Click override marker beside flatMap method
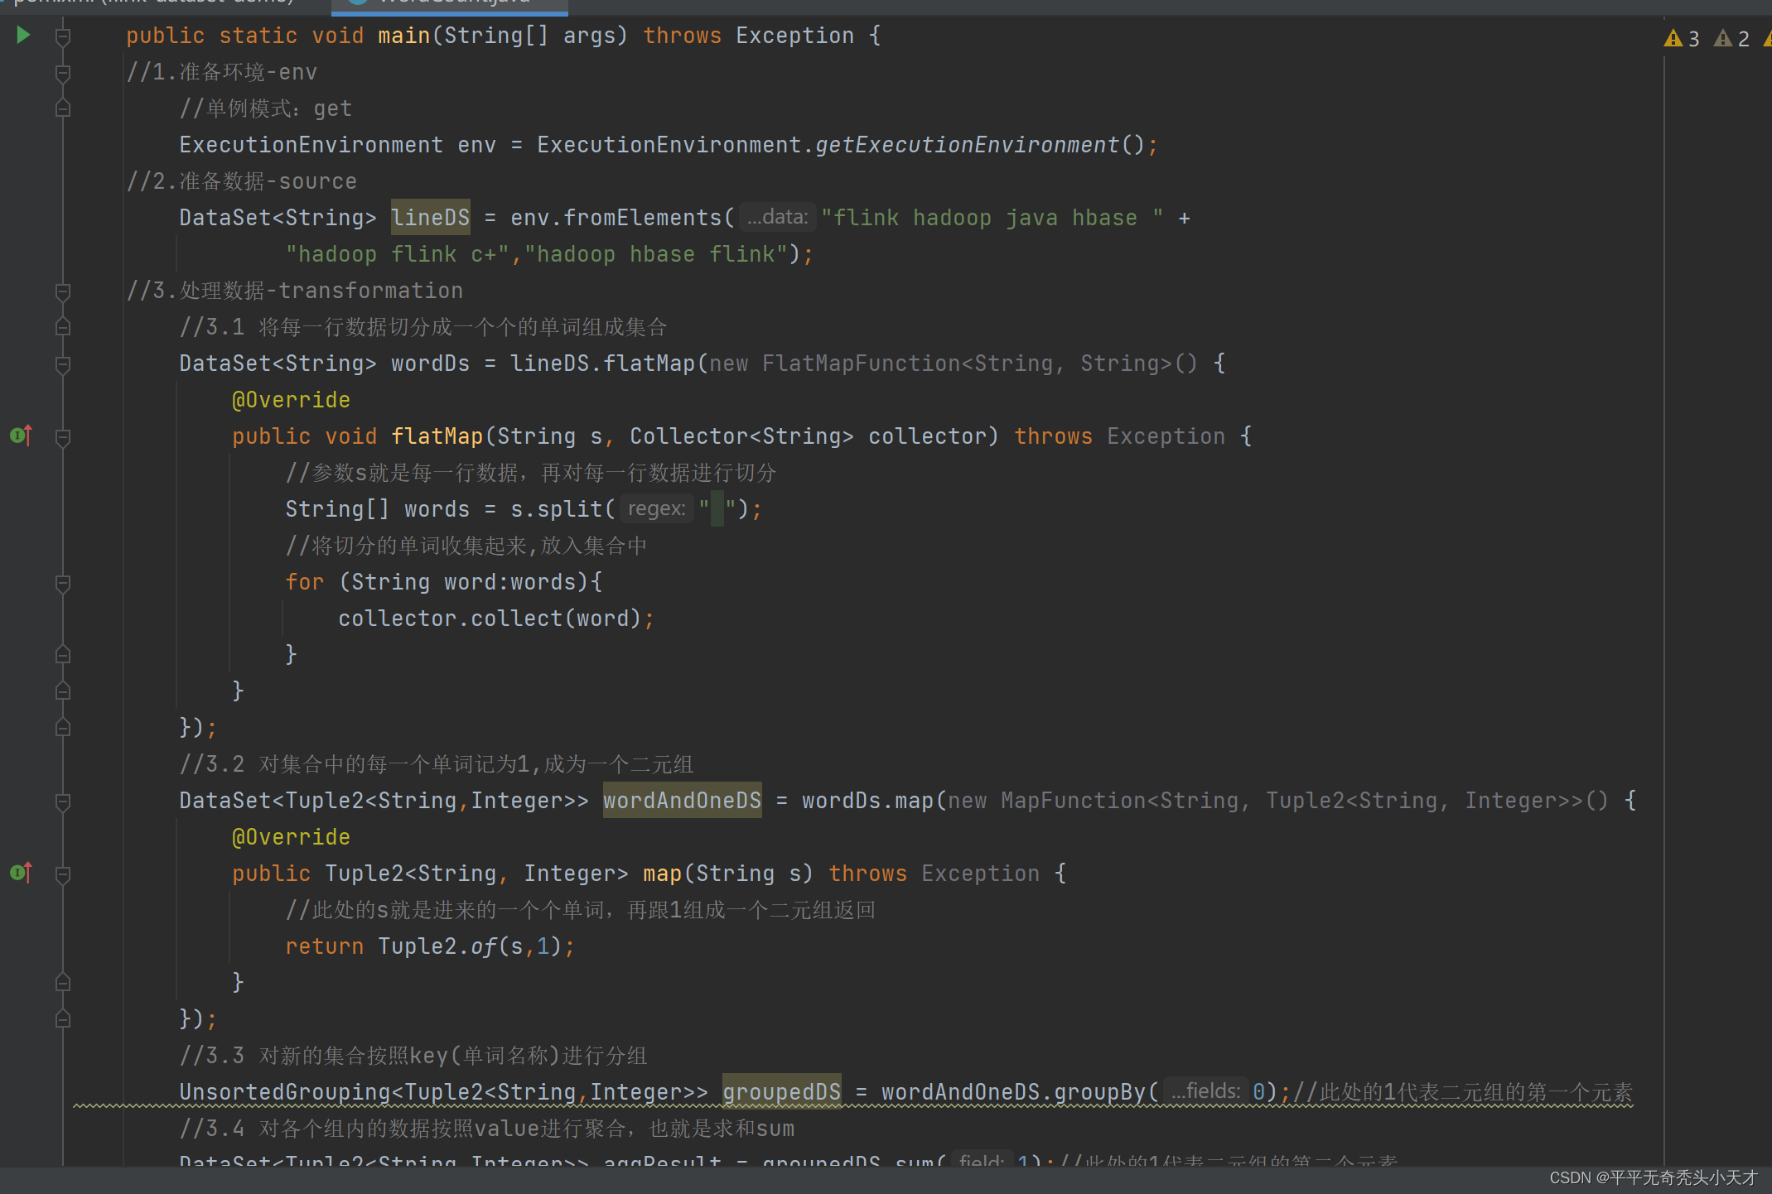Screen dimensions: 1772x1194 (x=22, y=436)
